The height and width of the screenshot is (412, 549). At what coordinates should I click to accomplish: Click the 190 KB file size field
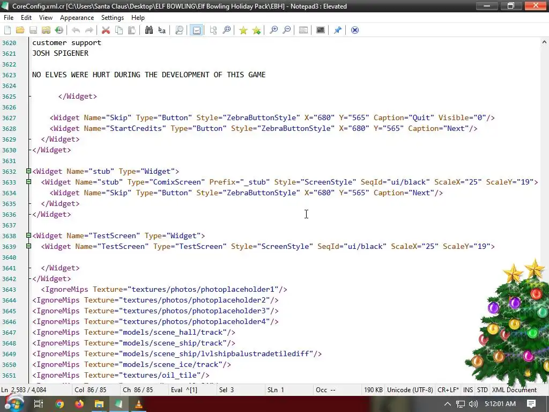coord(373,390)
